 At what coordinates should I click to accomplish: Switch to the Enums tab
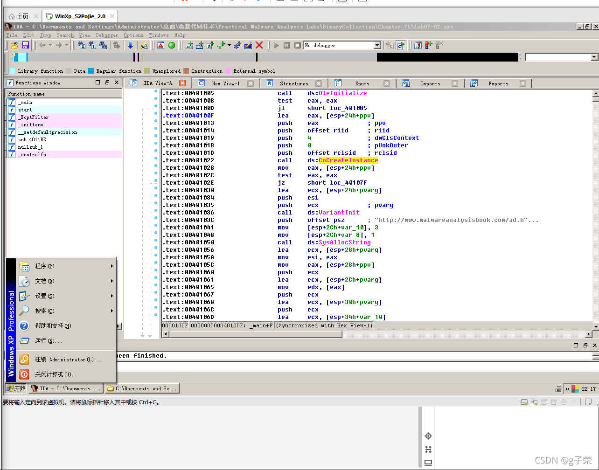(x=362, y=83)
